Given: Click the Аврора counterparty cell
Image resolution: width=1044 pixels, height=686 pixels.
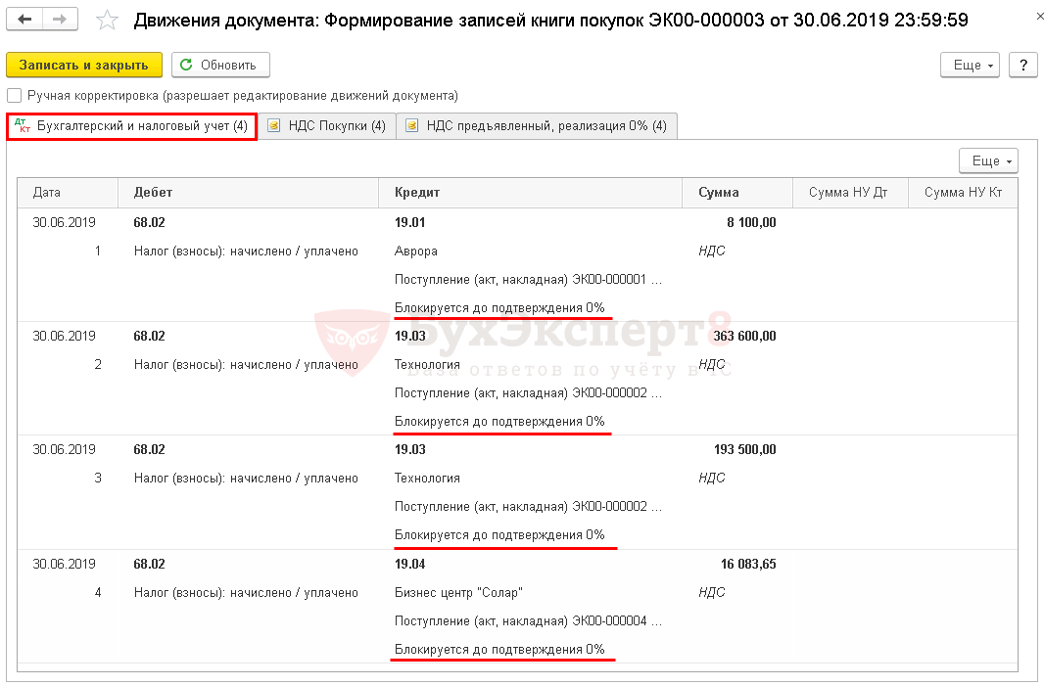Looking at the screenshot, I should (x=416, y=251).
